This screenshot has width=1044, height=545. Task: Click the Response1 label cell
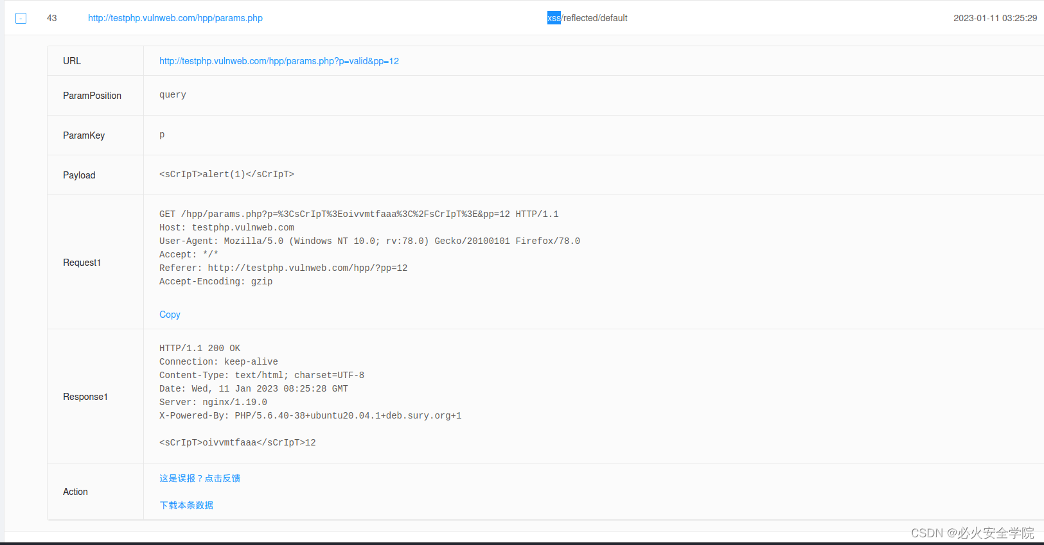click(96, 397)
